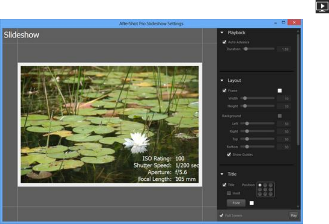The height and width of the screenshot is (224, 329).
Task: Open the Font settings button
Action: (x=236, y=203)
